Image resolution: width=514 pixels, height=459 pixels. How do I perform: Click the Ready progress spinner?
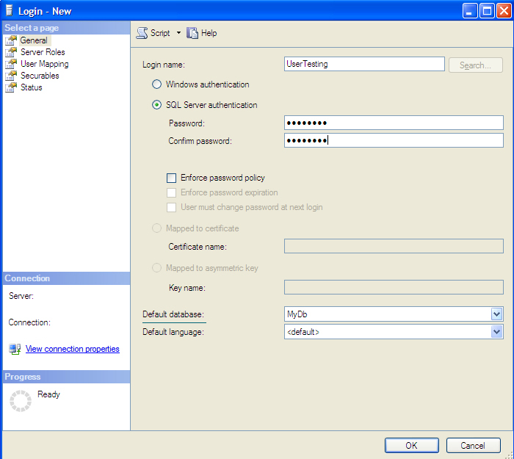[21, 401]
